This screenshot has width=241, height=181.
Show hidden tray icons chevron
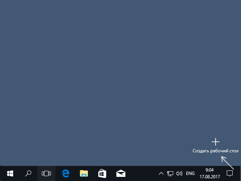161,173
